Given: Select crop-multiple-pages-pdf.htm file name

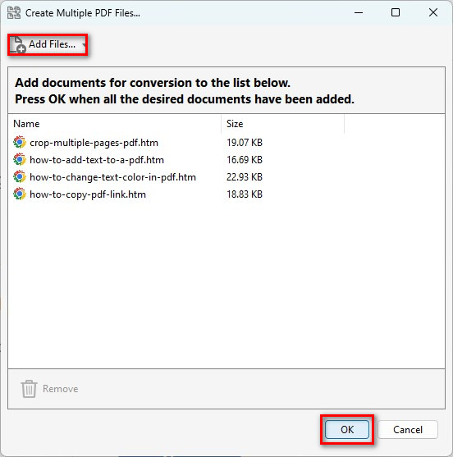Looking at the screenshot, I should (x=94, y=143).
